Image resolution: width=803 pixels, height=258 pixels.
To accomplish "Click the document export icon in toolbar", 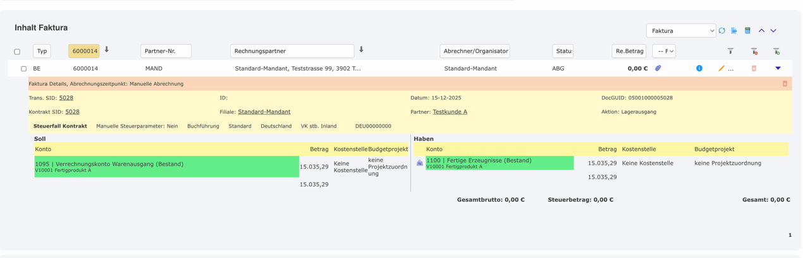I will tap(734, 30).
